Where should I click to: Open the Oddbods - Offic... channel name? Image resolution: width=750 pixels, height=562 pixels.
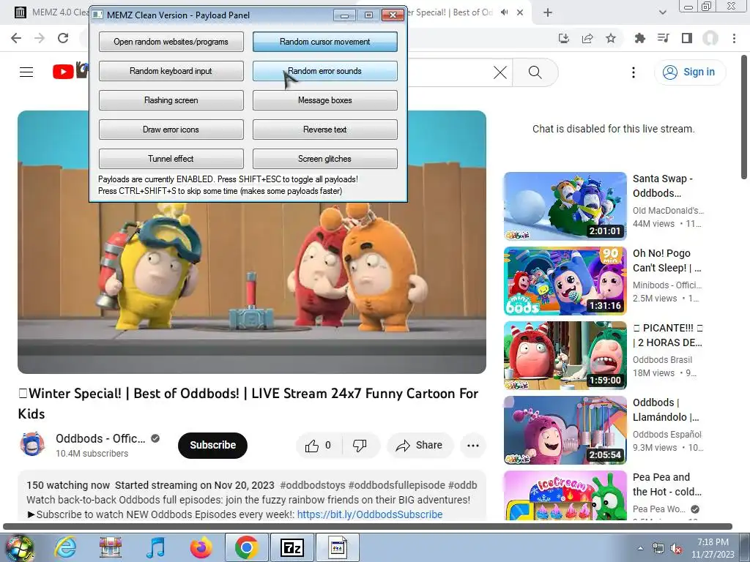point(100,438)
